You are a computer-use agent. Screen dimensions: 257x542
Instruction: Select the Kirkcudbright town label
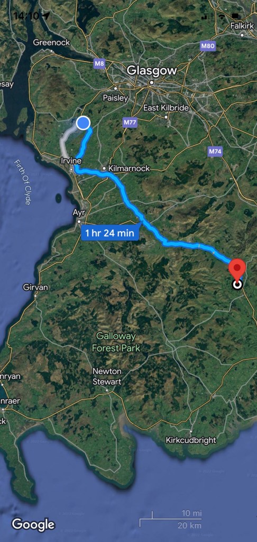(191, 440)
